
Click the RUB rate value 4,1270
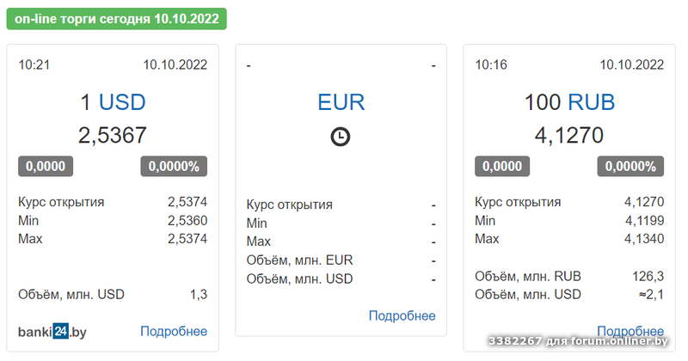[569, 135]
